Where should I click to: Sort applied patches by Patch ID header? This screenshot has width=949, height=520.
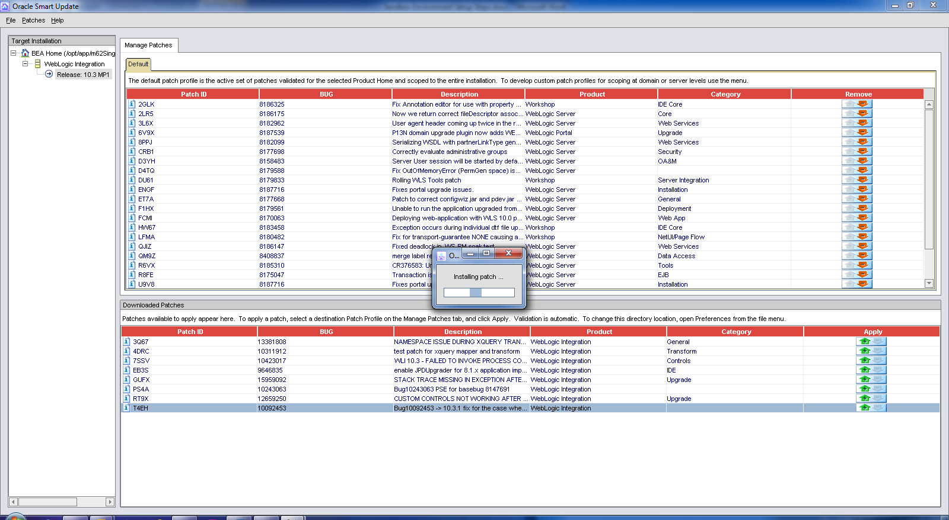[193, 94]
